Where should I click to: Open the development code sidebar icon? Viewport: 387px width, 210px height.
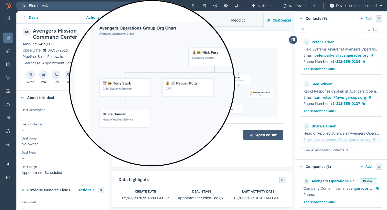click(x=8, y=177)
